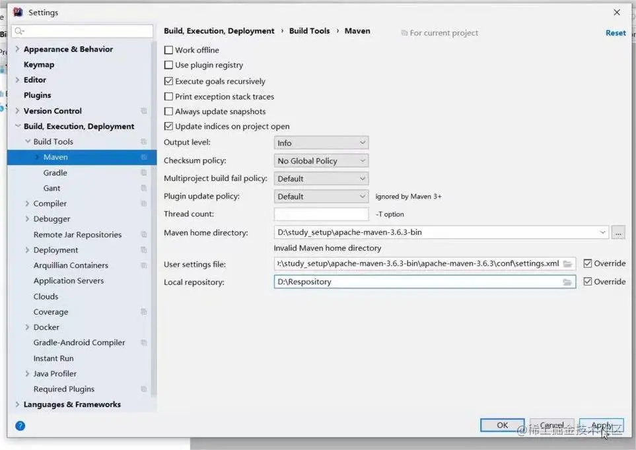Screen dimensions: 636x450
Task: Click the project icon next to Gant
Action: point(143,188)
